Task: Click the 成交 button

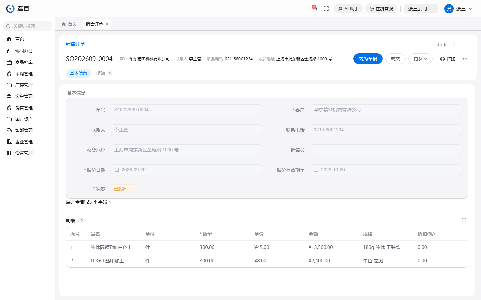Action: tap(395, 59)
